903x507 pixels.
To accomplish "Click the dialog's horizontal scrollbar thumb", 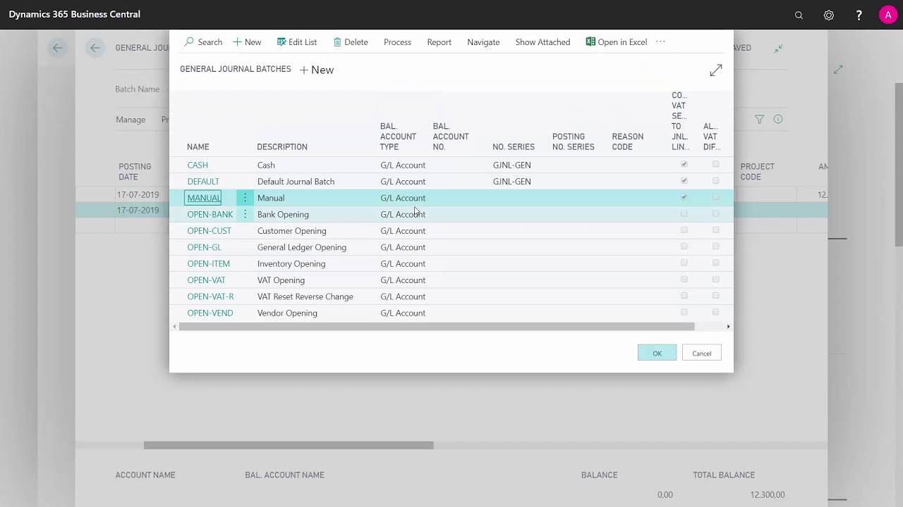I will pyautogui.click(x=437, y=327).
